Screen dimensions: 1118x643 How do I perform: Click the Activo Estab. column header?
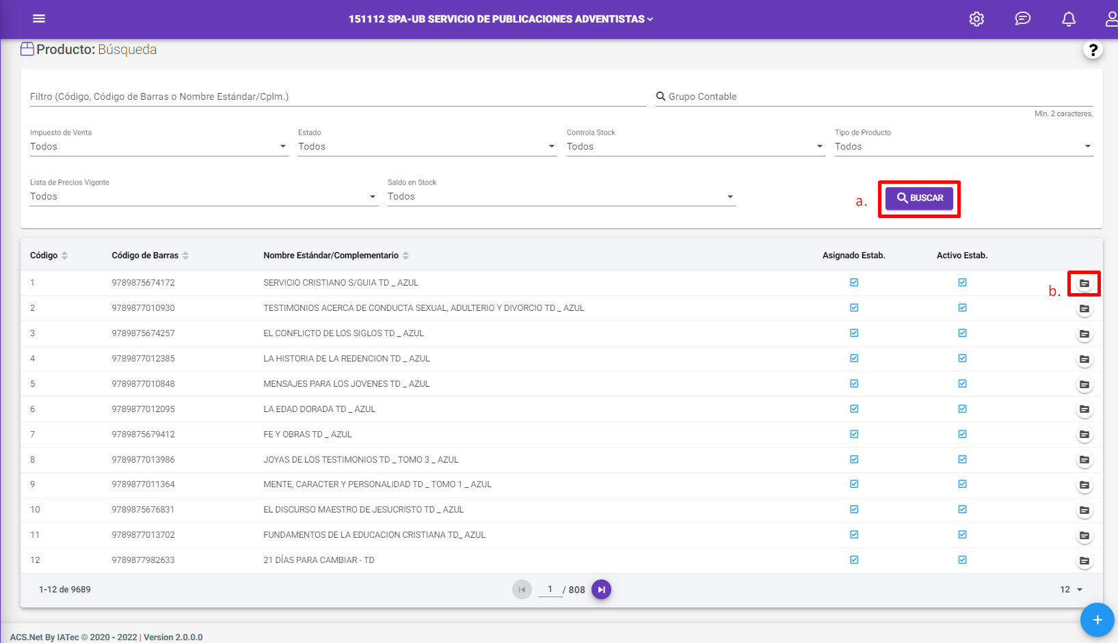(x=962, y=256)
